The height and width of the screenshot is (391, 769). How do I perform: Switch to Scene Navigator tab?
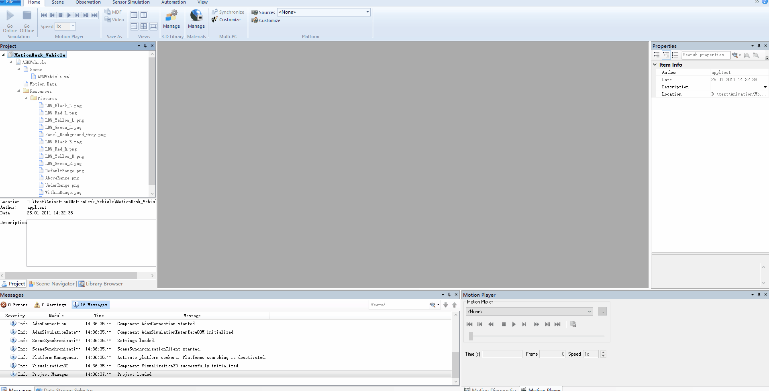(x=52, y=284)
